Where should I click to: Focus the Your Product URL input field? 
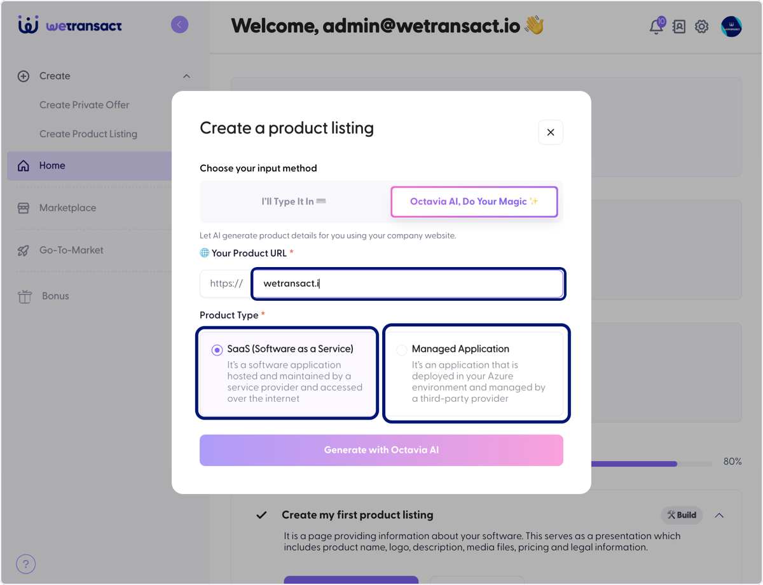pyautogui.click(x=408, y=284)
